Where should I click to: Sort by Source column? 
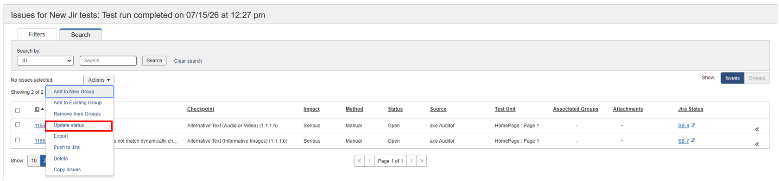[x=438, y=109]
